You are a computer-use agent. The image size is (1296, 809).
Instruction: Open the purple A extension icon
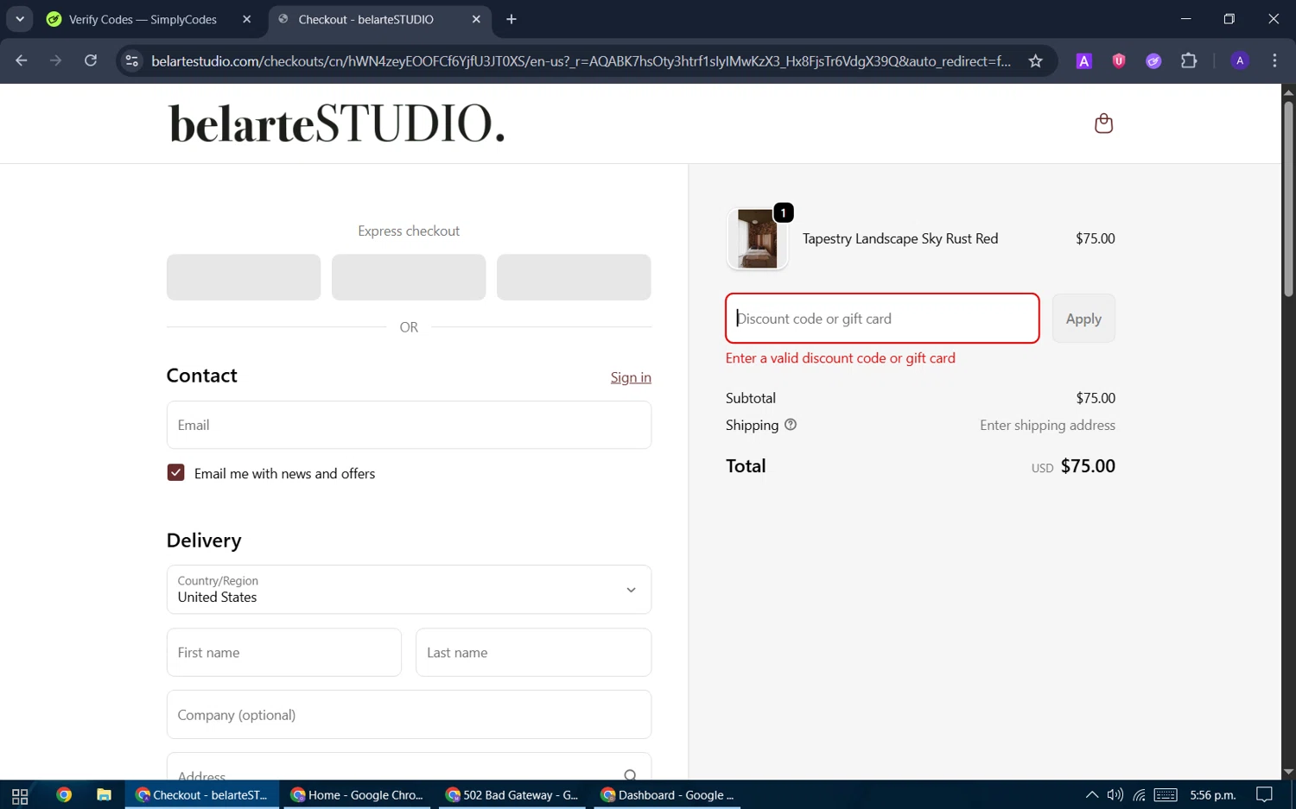point(1083,60)
